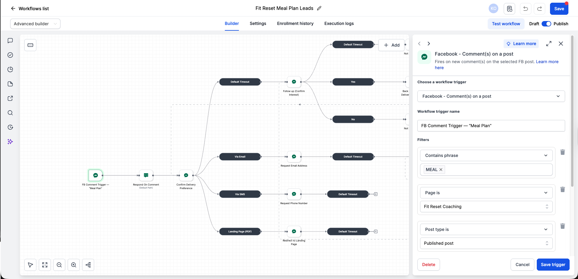Image resolution: width=578 pixels, height=279 pixels.
Task: Open the Contains phrase filter dropdown
Action: [x=486, y=155]
